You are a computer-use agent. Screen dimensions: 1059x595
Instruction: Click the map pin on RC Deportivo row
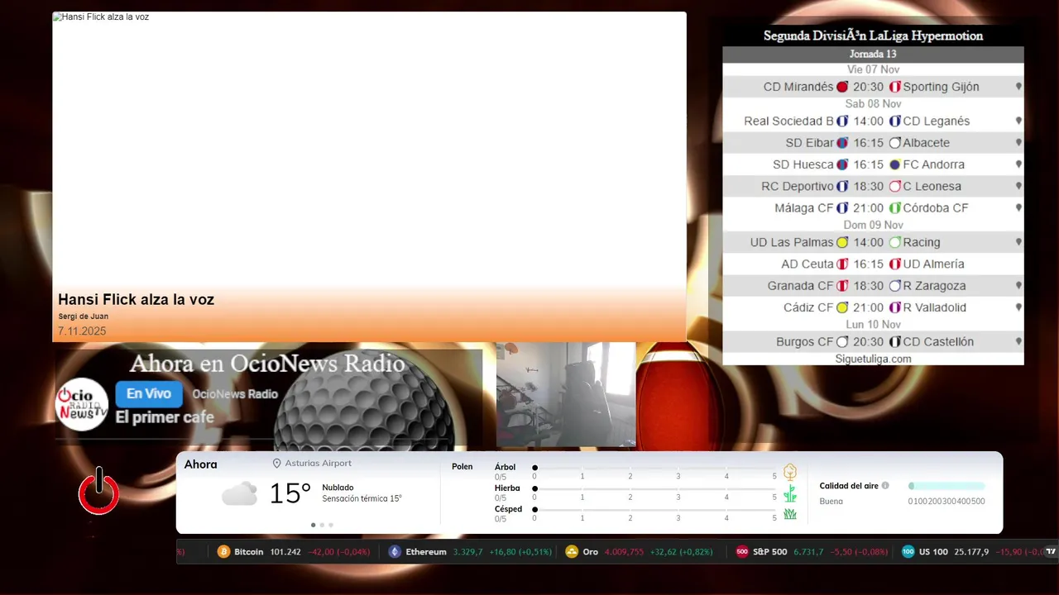pyautogui.click(x=1018, y=186)
